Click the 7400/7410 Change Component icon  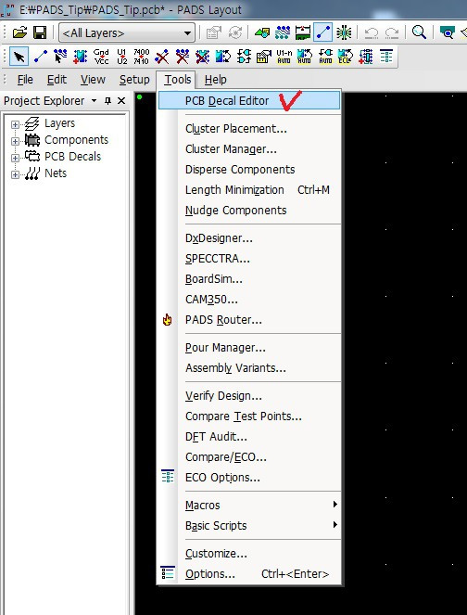coord(142,57)
